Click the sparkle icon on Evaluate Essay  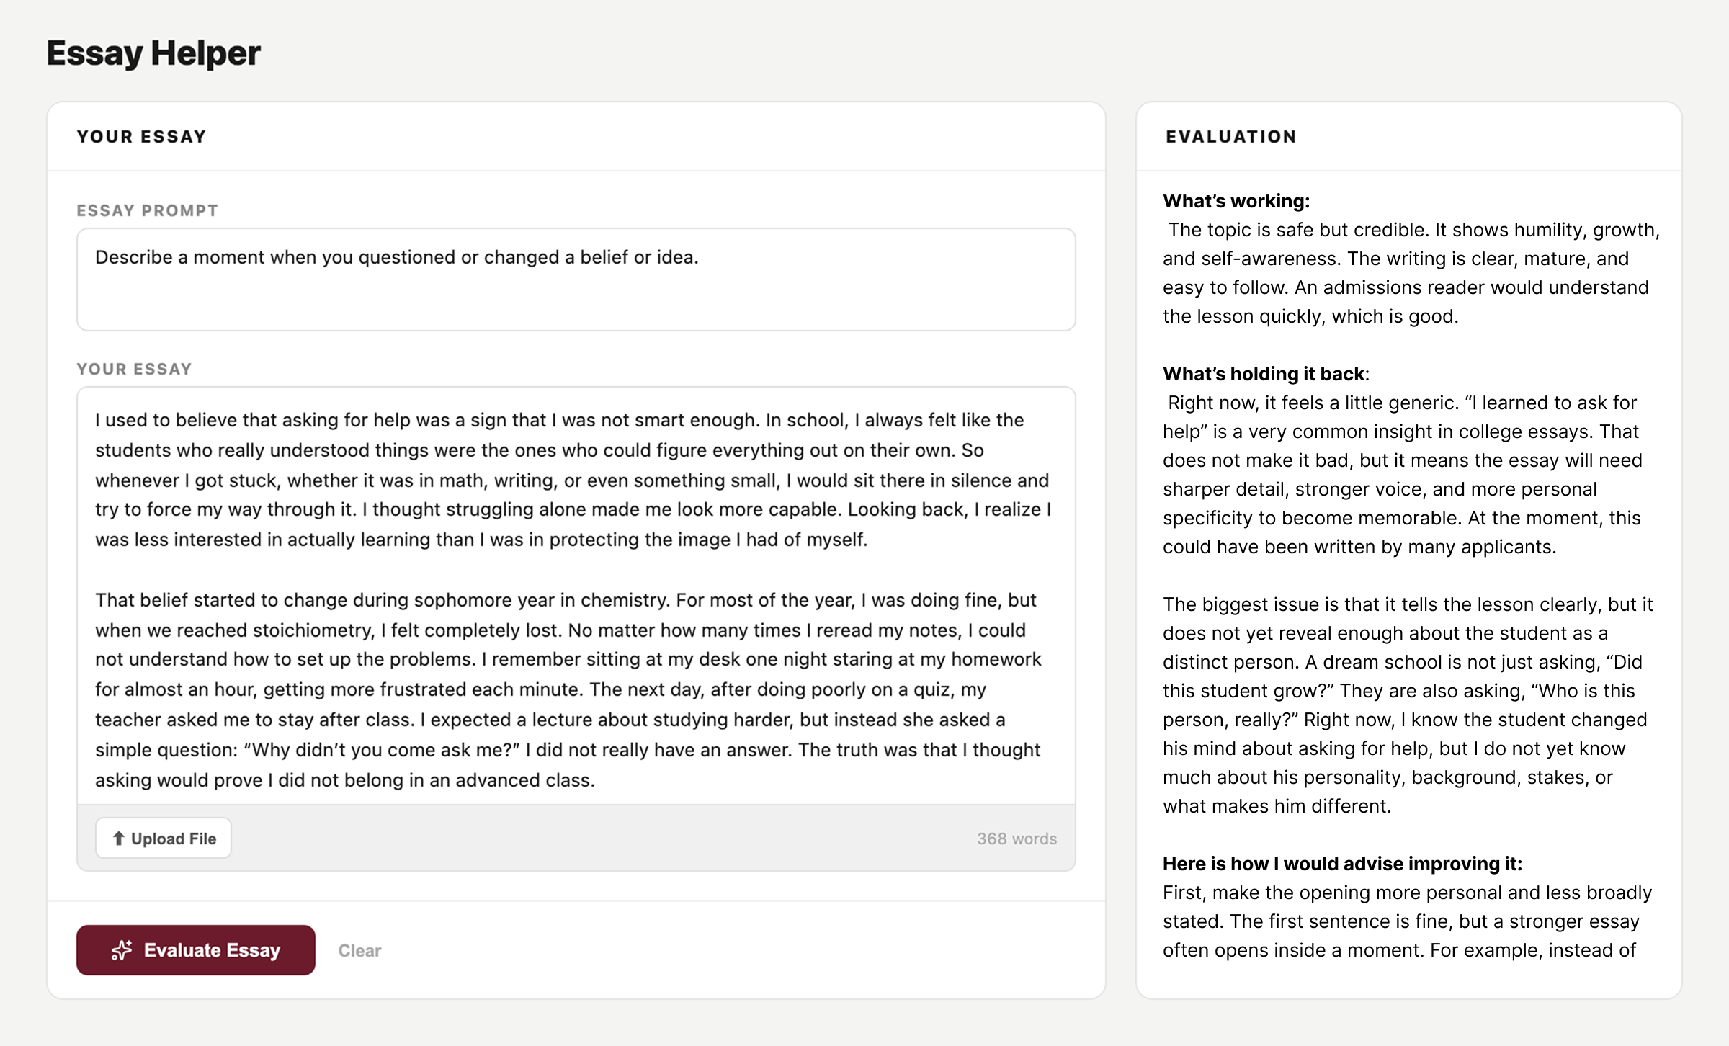pyautogui.click(x=122, y=950)
